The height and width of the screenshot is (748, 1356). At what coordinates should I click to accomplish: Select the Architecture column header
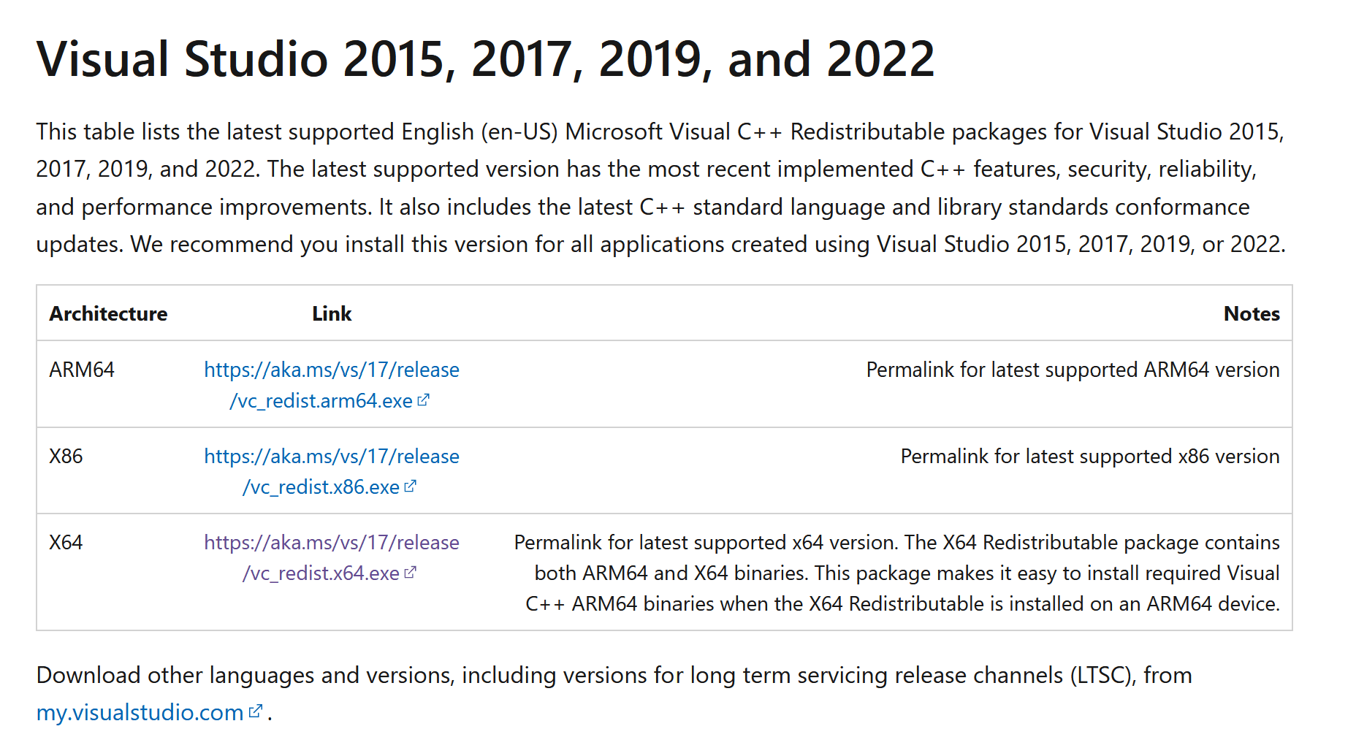pos(108,313)
